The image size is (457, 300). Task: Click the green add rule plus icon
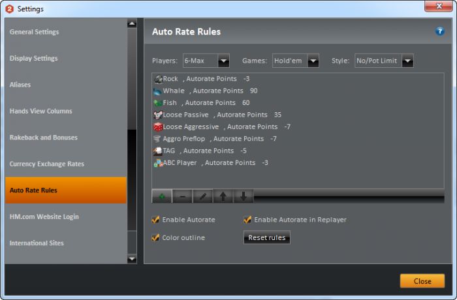pos(162,196)
